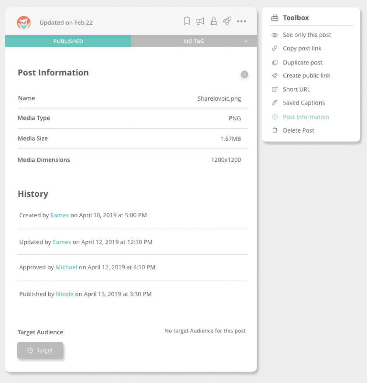
Task: Click the PUBLISHED status bar
Action: 68,41
